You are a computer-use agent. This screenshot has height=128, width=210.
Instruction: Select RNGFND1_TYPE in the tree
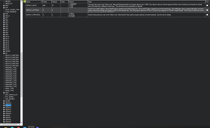coord(11,68)
